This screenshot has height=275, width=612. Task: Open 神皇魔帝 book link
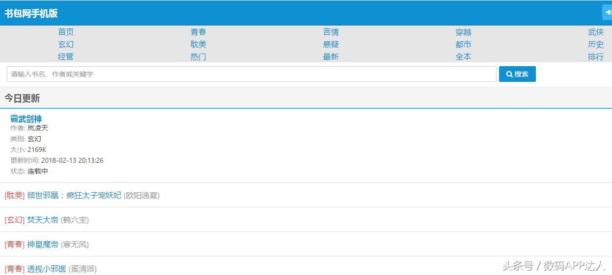(43, 244)
